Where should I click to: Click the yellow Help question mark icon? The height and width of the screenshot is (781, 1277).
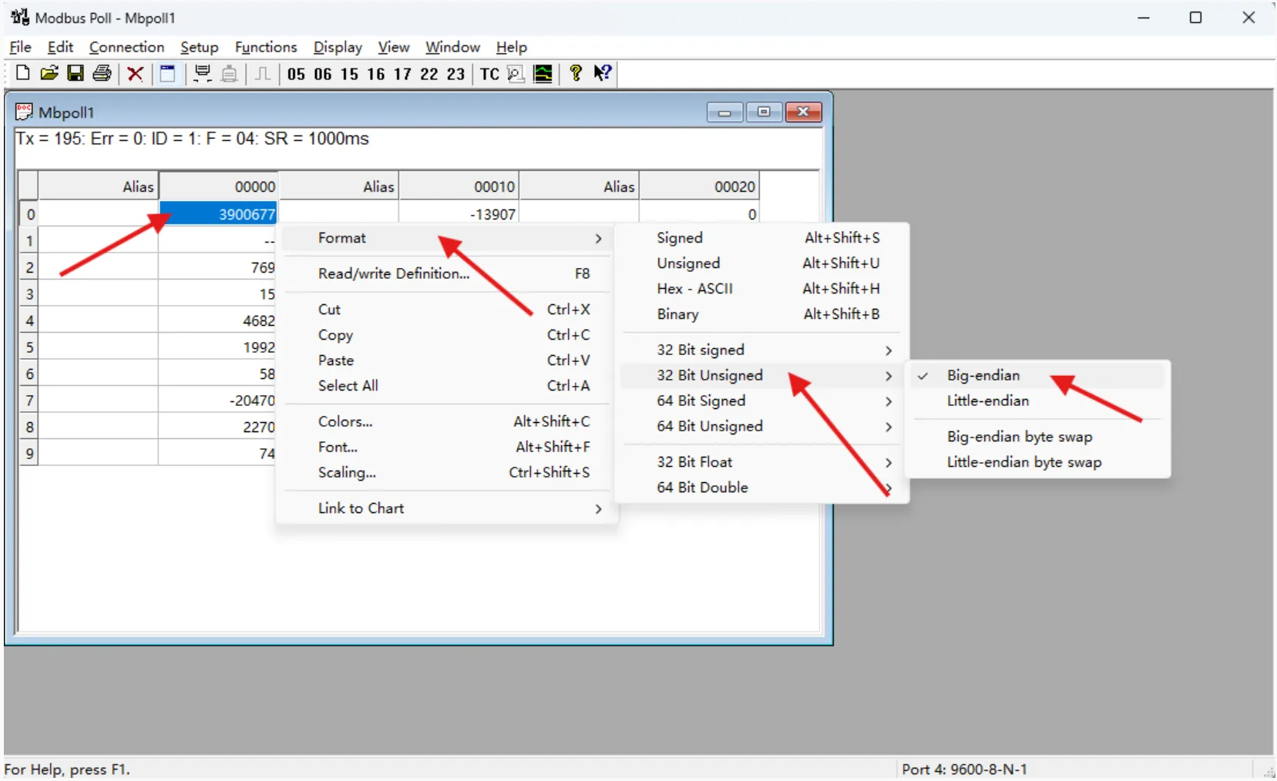(x=574, y=73)
